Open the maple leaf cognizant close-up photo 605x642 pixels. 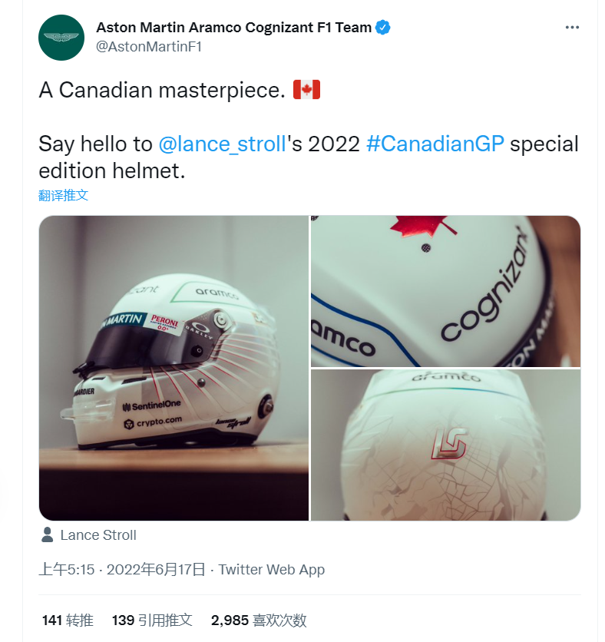pyautogui.click(x=446, y=291)
